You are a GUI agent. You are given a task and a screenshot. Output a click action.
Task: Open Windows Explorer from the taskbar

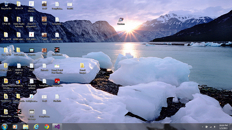25,127
